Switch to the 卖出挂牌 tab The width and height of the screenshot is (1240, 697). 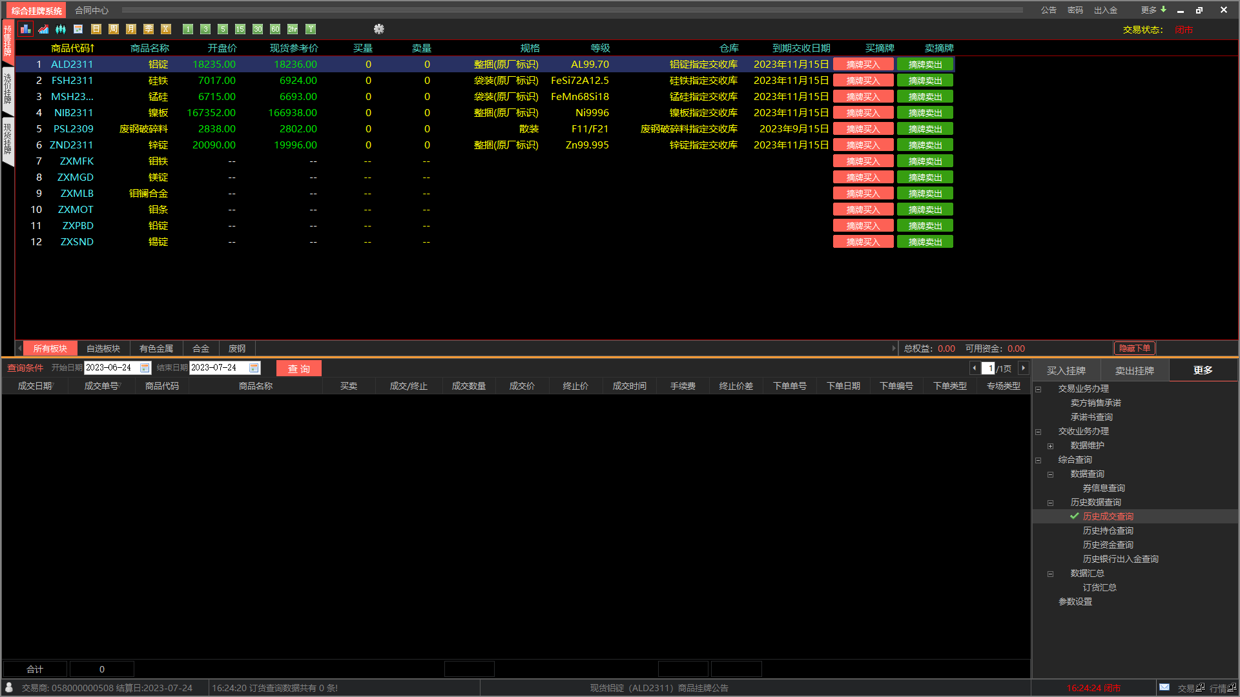pos(1135,370)
